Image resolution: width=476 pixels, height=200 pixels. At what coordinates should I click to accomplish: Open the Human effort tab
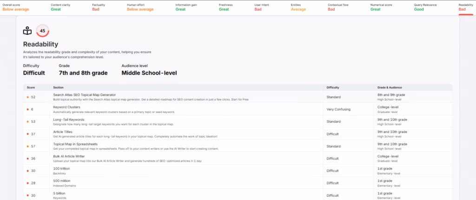coord(140,7)
